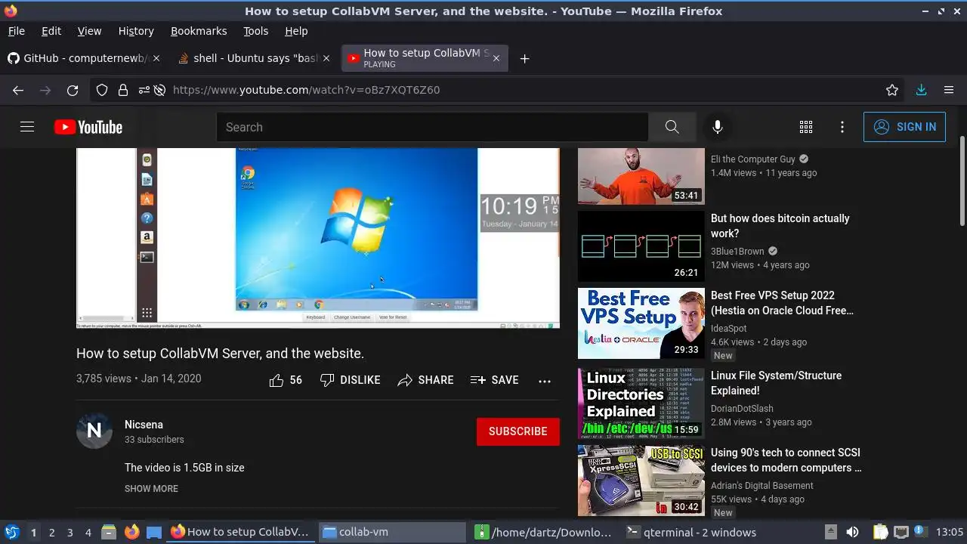The height and width of the screenshot is (544, 967).
Task: Open the Nicsena channel avatar
Action: [94, 431]
